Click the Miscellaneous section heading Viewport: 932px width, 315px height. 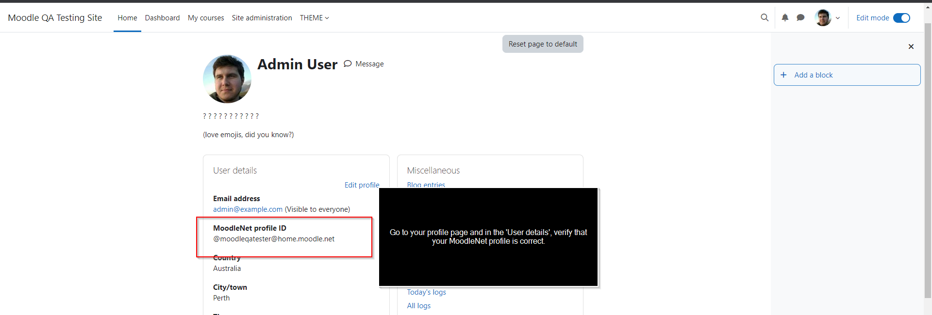[x=433, y=171]
